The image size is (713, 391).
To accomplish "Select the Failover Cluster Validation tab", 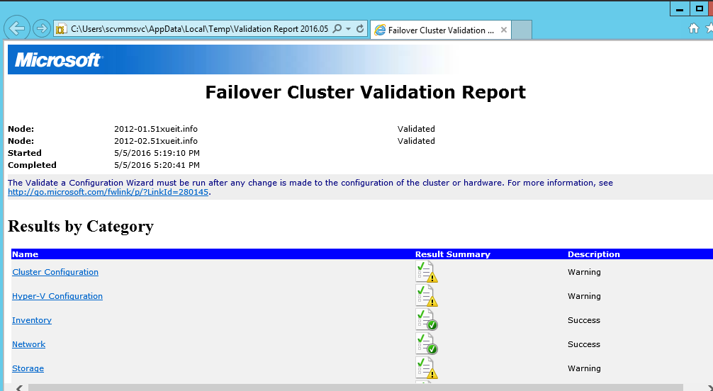I will [x=441, y=30].
